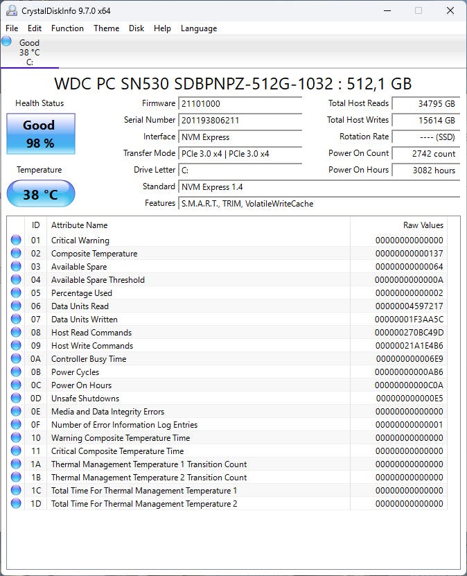
Task: Click the blue status orb for drive C:
Action: pos(6,42)
